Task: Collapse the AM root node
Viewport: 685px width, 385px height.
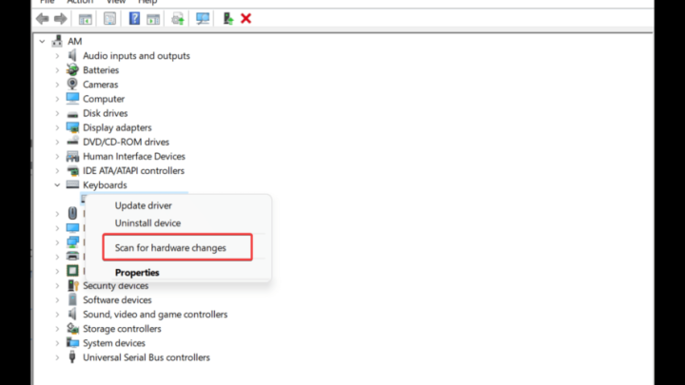Action: tap(42, 42)
